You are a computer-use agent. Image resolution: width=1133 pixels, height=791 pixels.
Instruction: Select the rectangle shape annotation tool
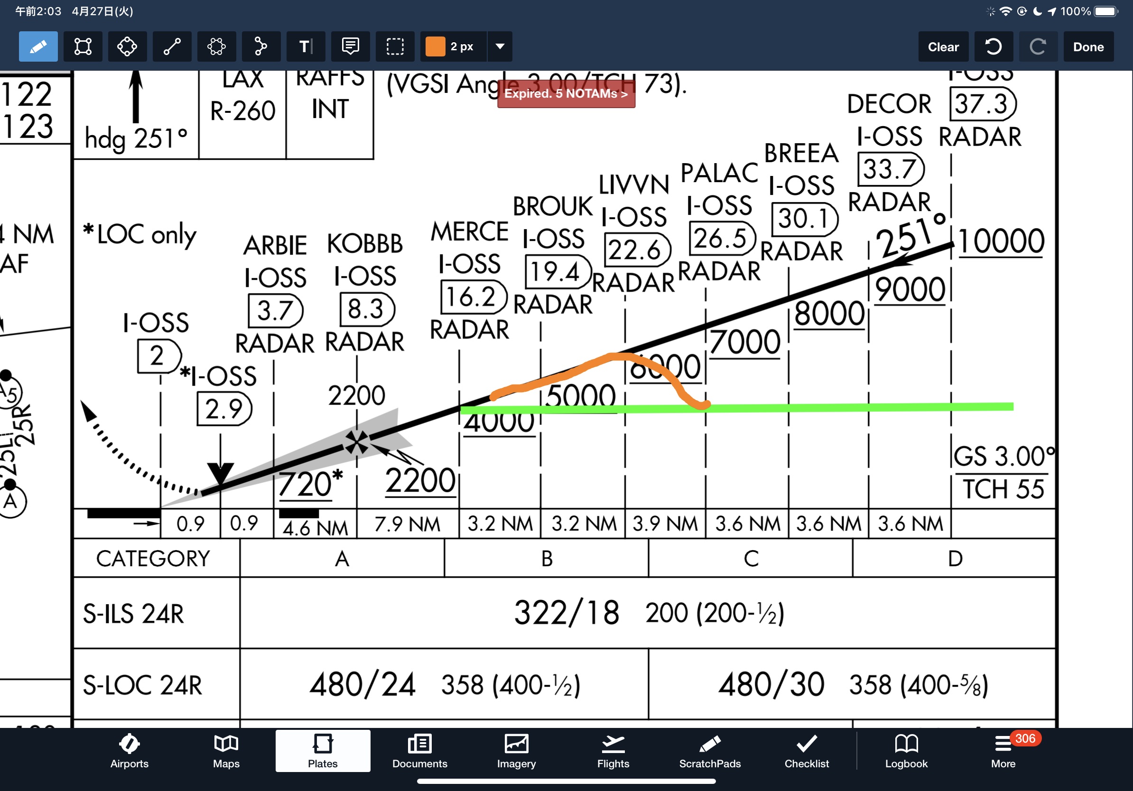[83, 47]
